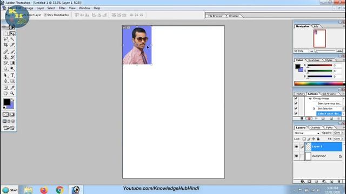Image resolution: width=346 pixels, height=194 pixels.
Task: Select the Zoom magnifier tool
Action: (x=12, y=93)
